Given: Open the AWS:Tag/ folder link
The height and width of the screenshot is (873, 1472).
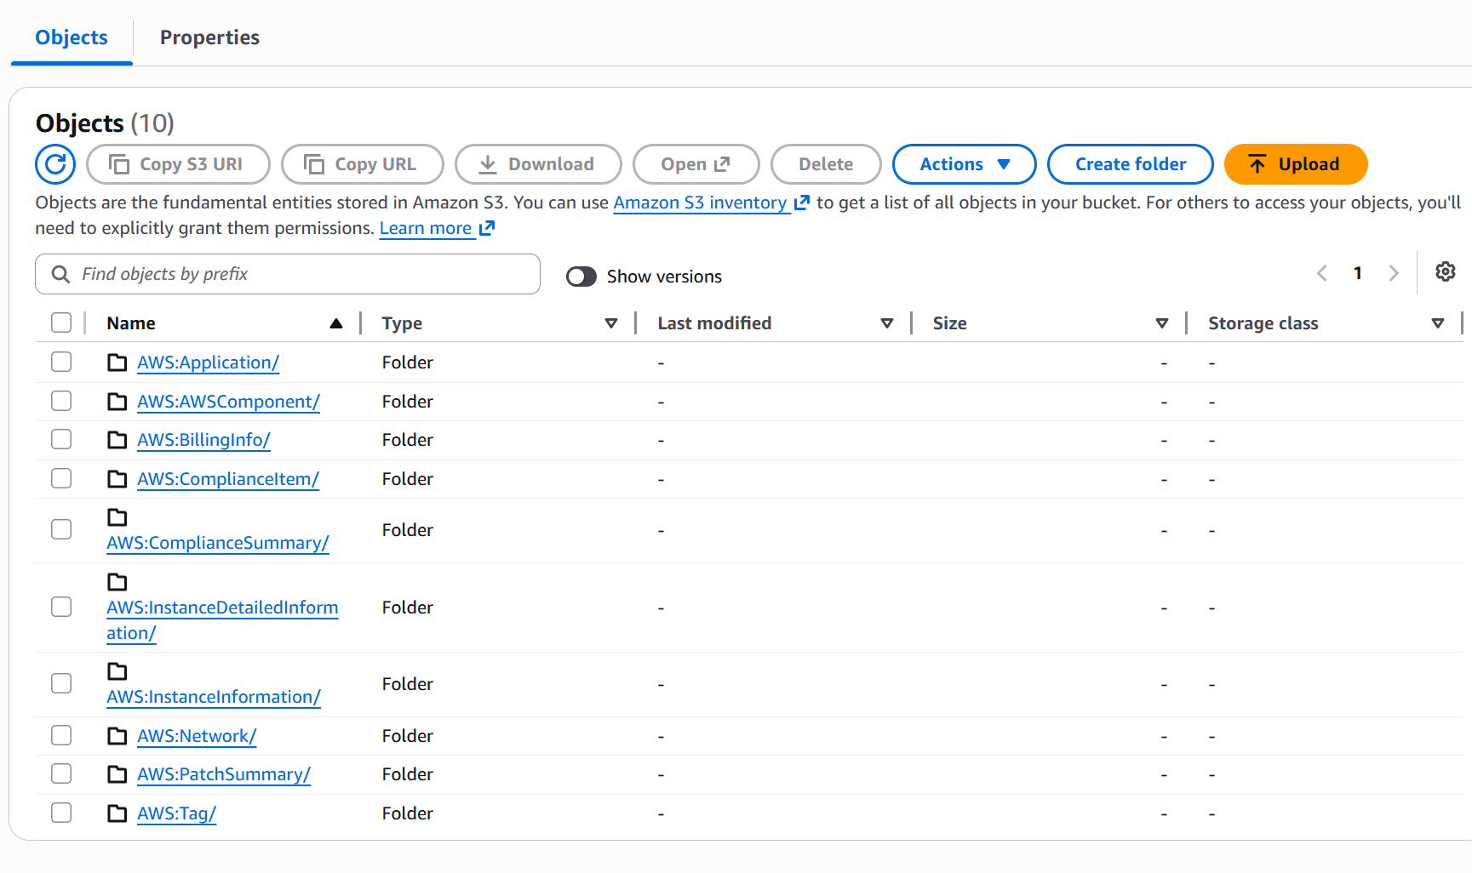Looking at the screenshot, I should tap(176, 813).
